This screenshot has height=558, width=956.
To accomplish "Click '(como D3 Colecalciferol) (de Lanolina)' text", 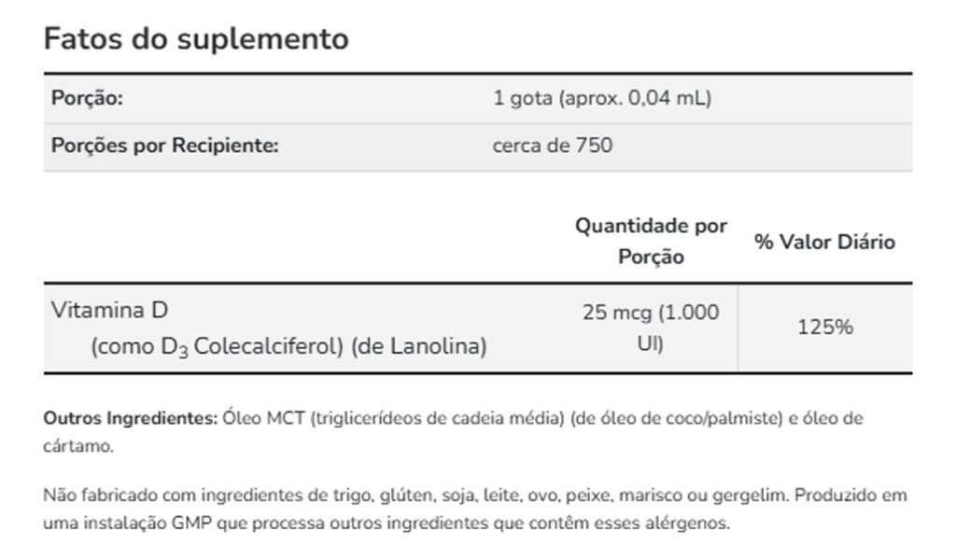I will tap(288, 346).
